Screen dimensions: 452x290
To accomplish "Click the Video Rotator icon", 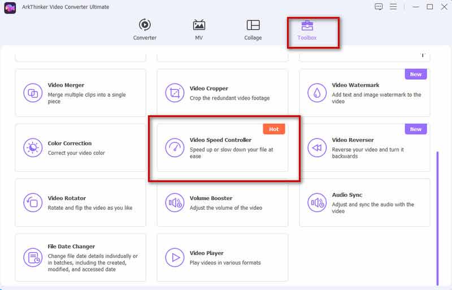I will [33, 202].
